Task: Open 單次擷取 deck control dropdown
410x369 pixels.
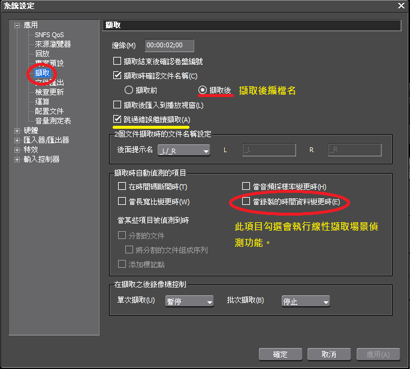Action: pyautogui.click(x=189, y=302)
